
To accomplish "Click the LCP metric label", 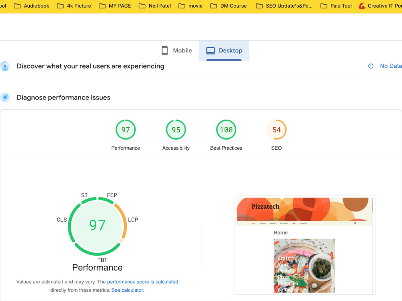I will [x=133, y=220].
